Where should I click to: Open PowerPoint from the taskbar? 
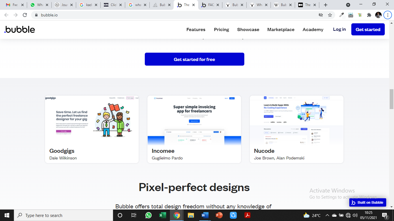coord(219,215)
